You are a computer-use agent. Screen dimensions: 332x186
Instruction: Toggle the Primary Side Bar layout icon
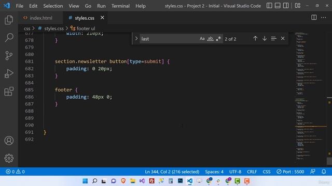pos(269,6)
